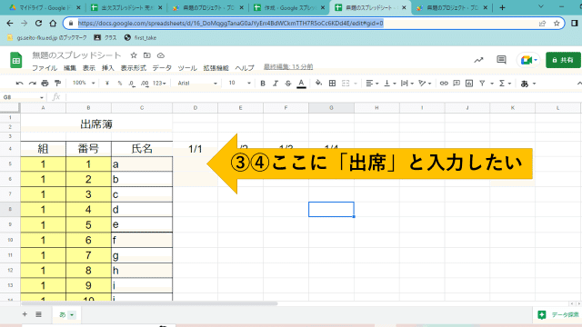
Task: Add a new sheet with plus
Action: point(25,314)
